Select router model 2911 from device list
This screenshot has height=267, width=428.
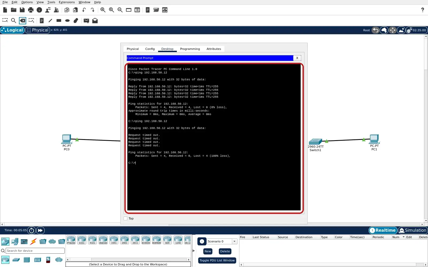pyautogui.click(x=135, y=240)
